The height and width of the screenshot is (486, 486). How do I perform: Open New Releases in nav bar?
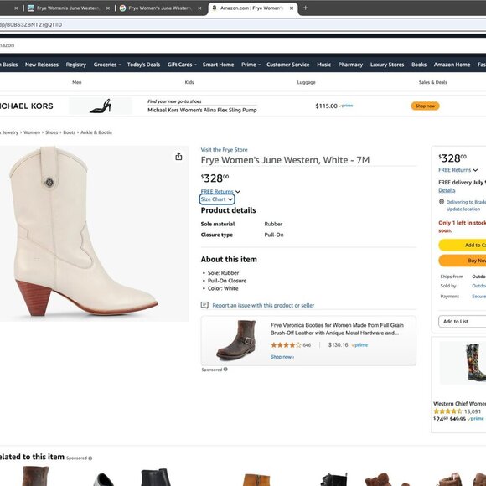click(42, 65)
